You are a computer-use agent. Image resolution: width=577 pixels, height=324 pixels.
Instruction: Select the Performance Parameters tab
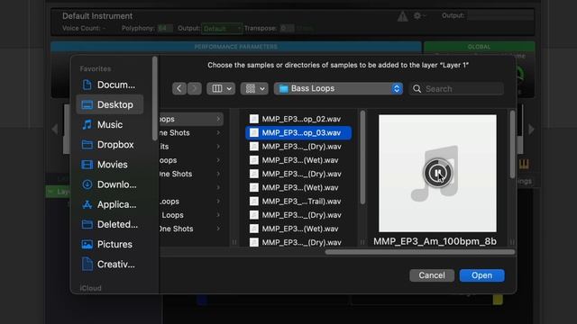(236, 47)
